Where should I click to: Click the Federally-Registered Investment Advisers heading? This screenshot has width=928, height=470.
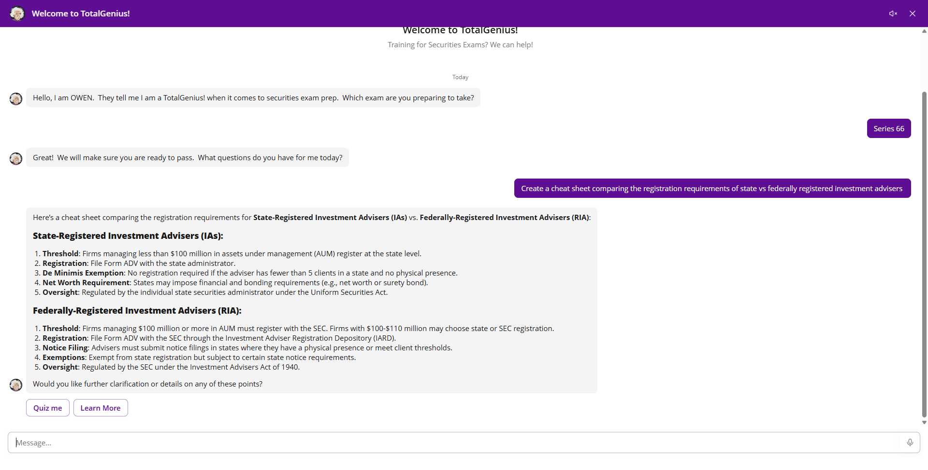[137, 311]
